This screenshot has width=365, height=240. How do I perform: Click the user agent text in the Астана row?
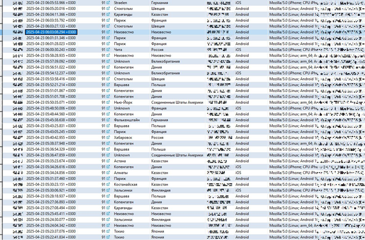(x=317, y=161)
